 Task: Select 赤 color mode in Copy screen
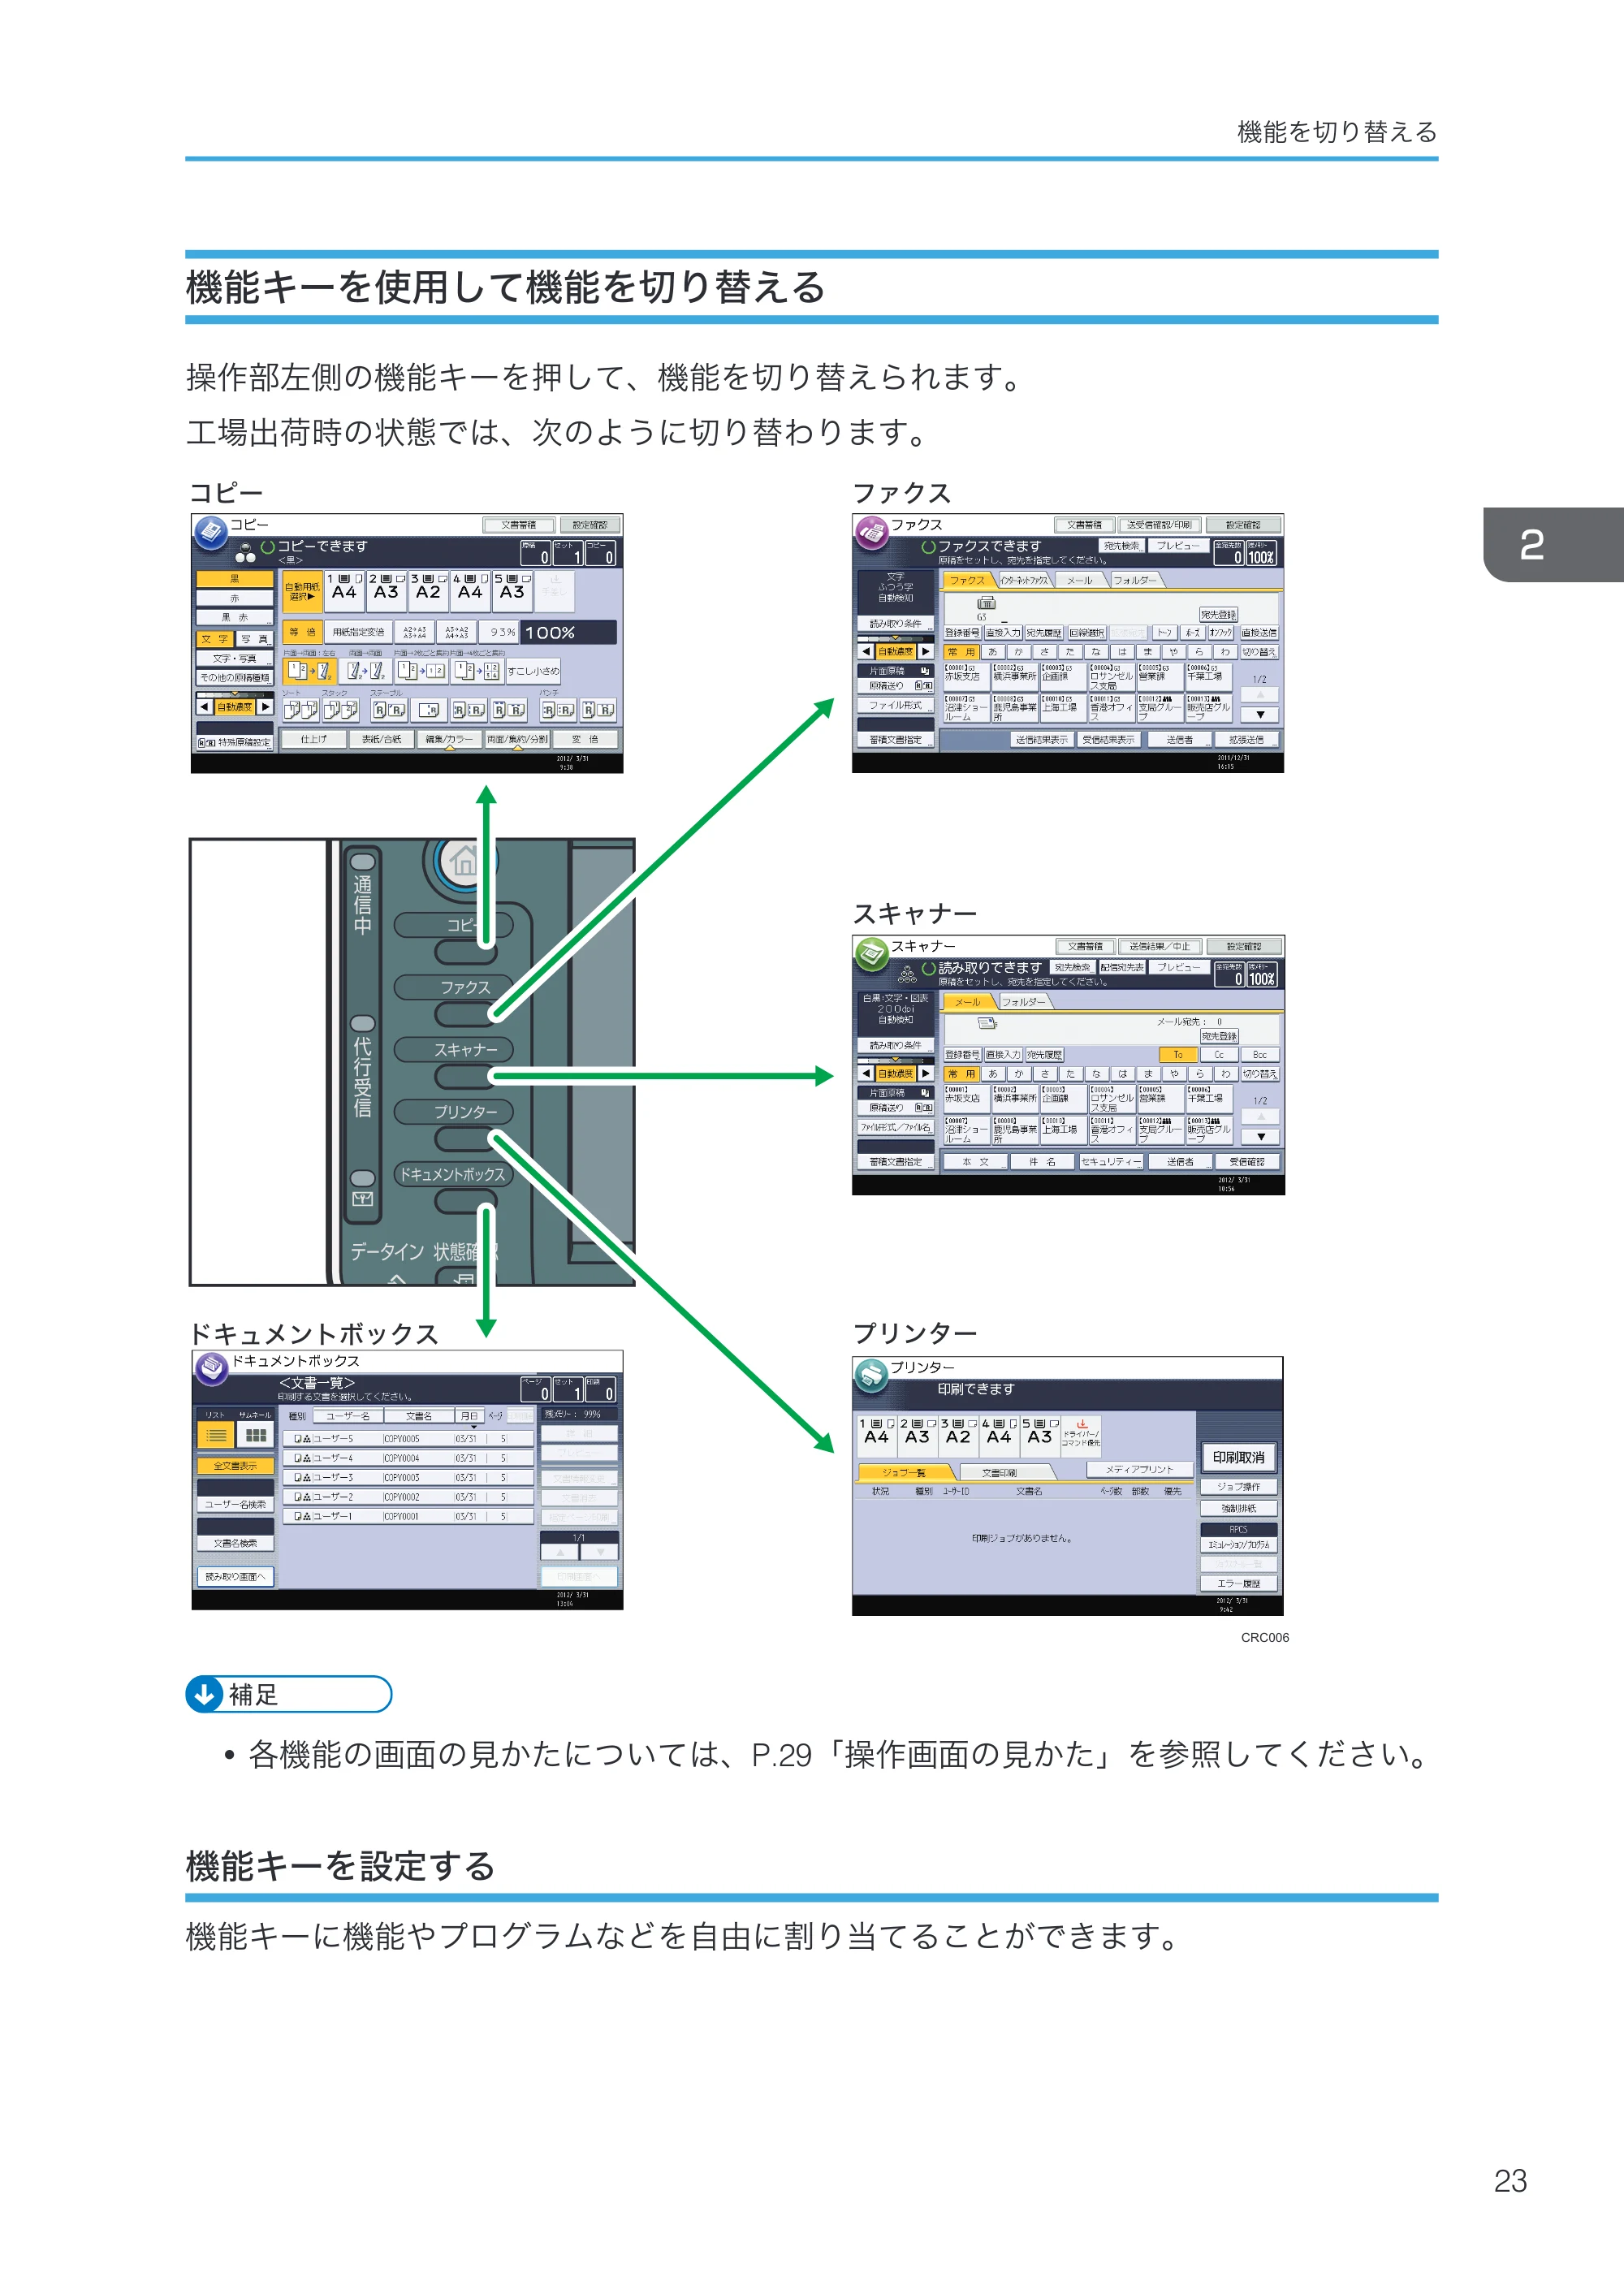(235, 598)
